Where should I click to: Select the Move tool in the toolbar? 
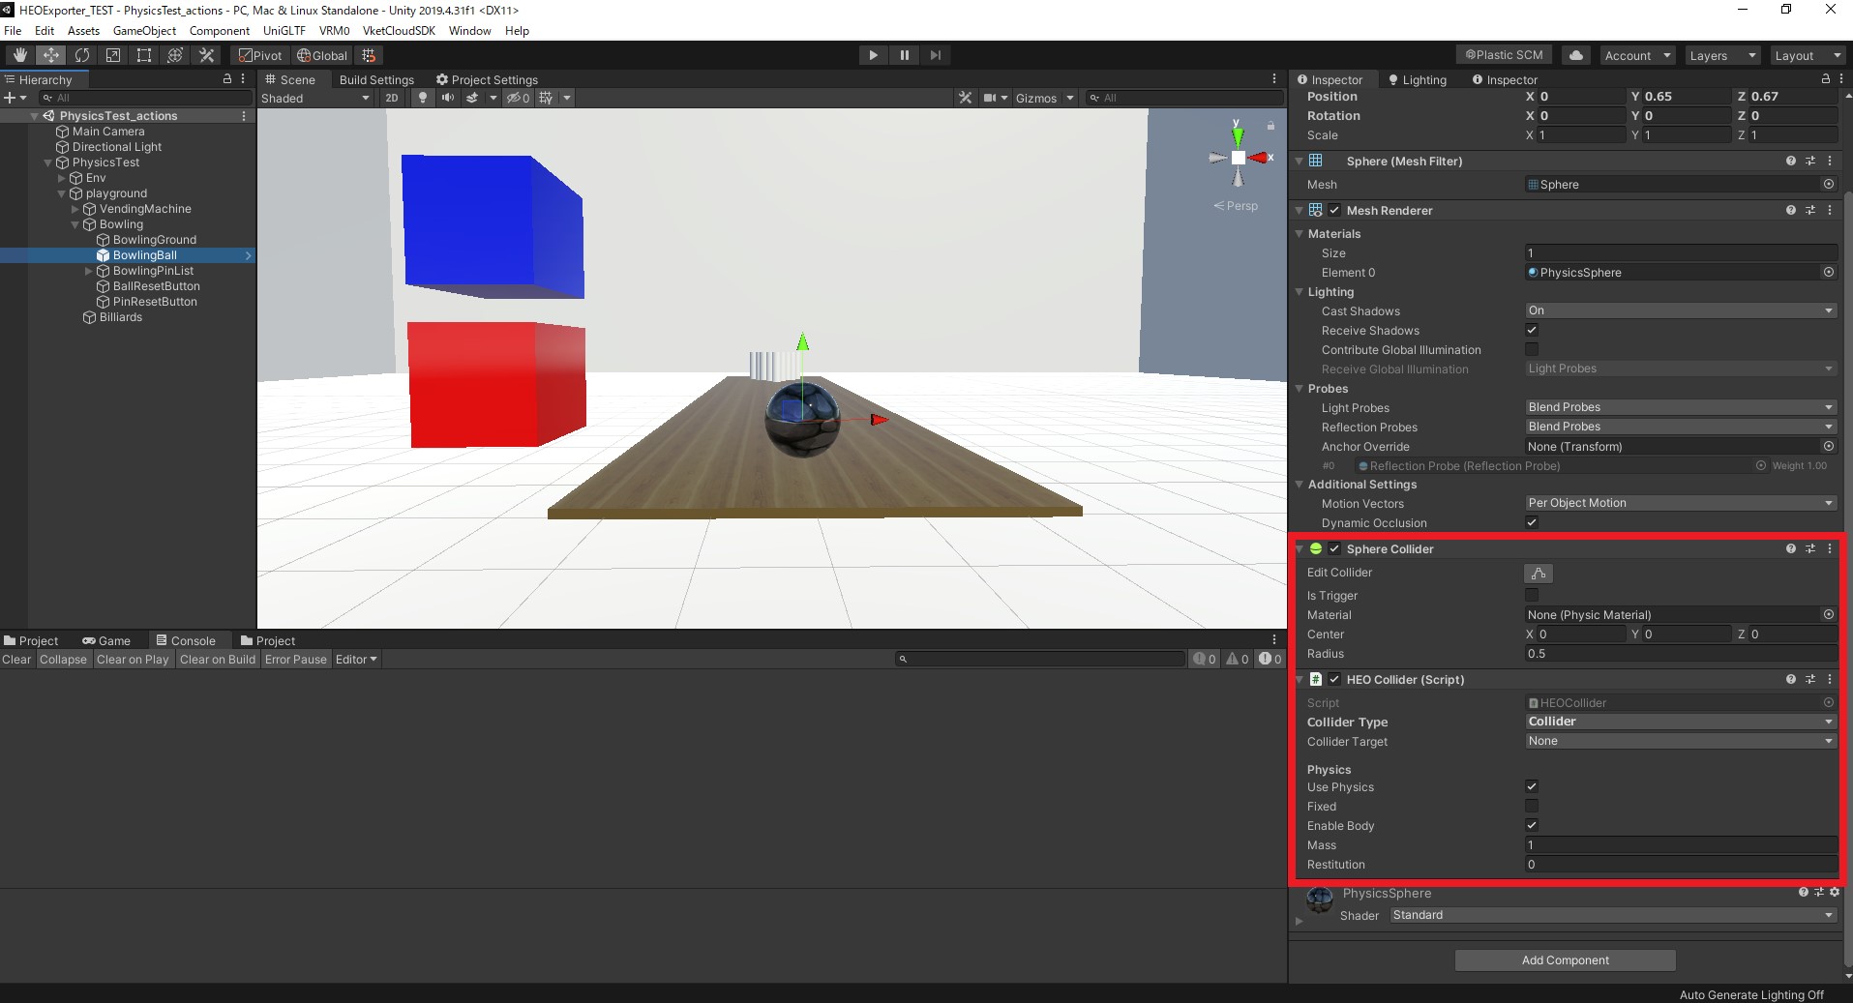50,55
